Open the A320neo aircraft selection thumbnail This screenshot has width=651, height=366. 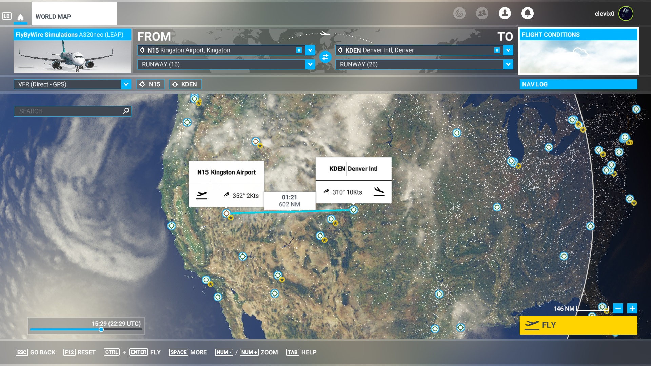pos(72,51)
